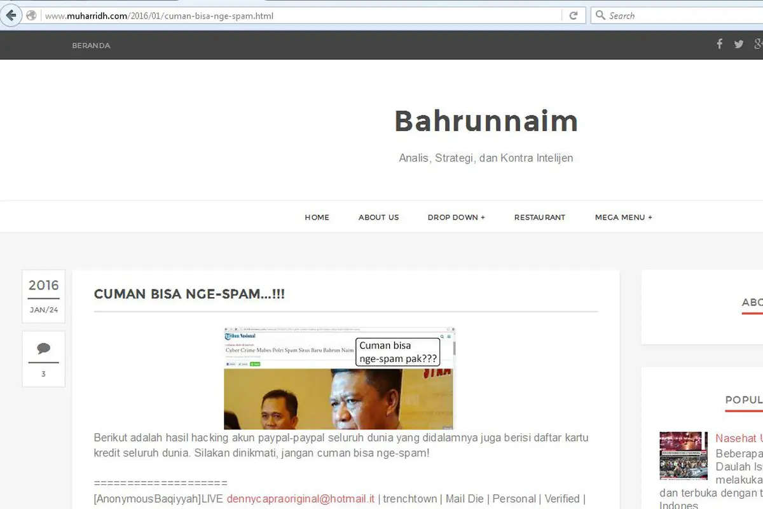Click the browser Back arrow button
This screenshot has height=509, width=763.
[x=11, y=15]
